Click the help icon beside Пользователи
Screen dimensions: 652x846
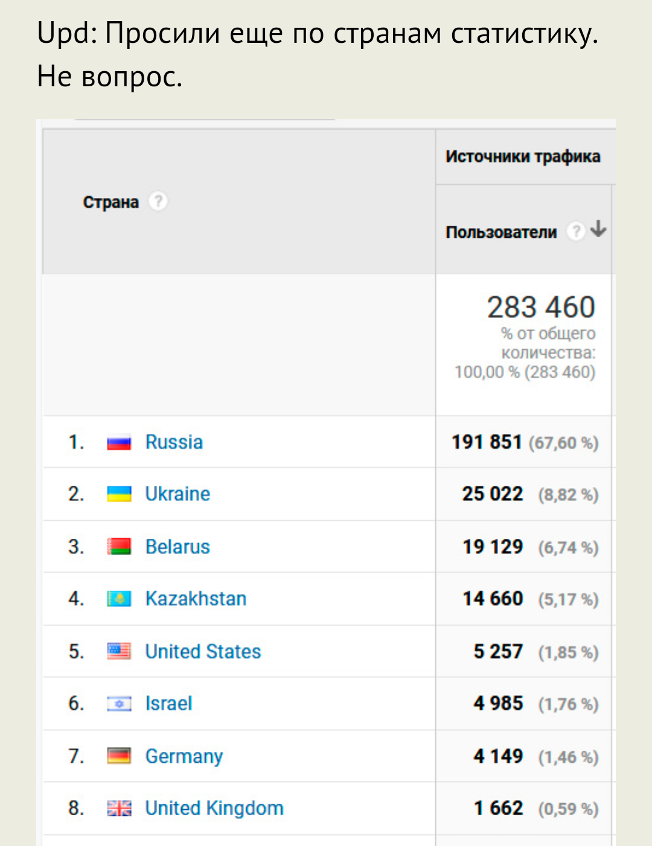(577, 231)
